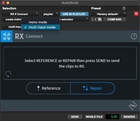Image resolution: width=140 pixels, height=121 pixels.
Task: Close the AudioSuite window with red button
Action: (x=4, y=3)
